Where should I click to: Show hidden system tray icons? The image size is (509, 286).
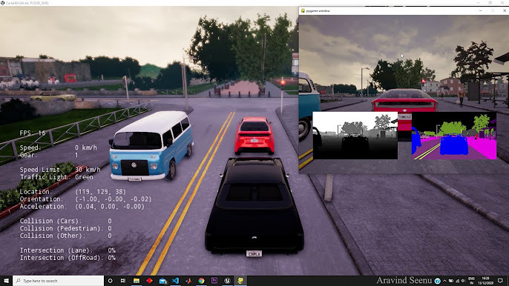coord(444,281)
